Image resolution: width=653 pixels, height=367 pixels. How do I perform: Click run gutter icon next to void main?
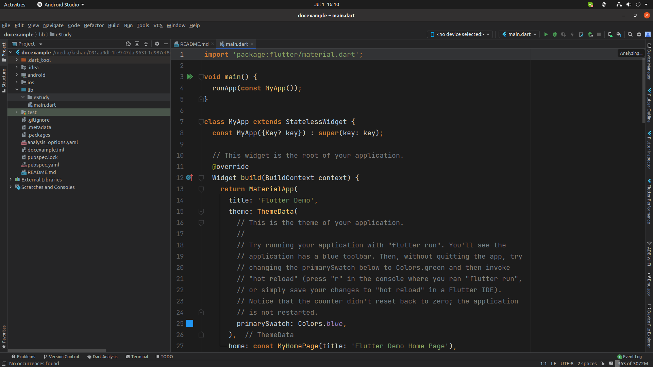tap(190, 77)
